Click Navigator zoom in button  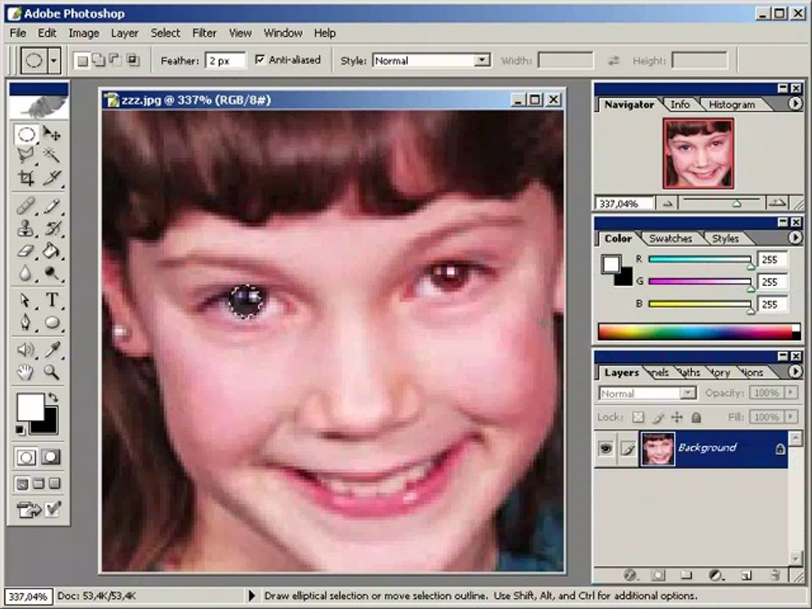point(776,203)
